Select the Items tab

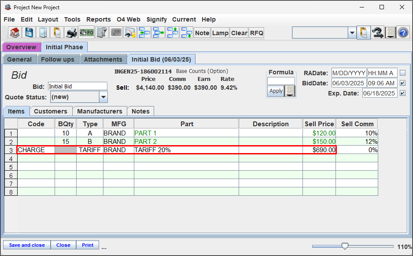(x=16, y=111)
